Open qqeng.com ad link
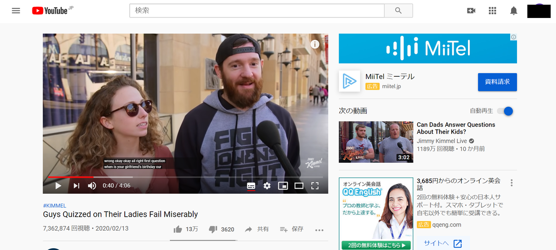The height and width of the screenshot is (250, 556). [446, 225]
